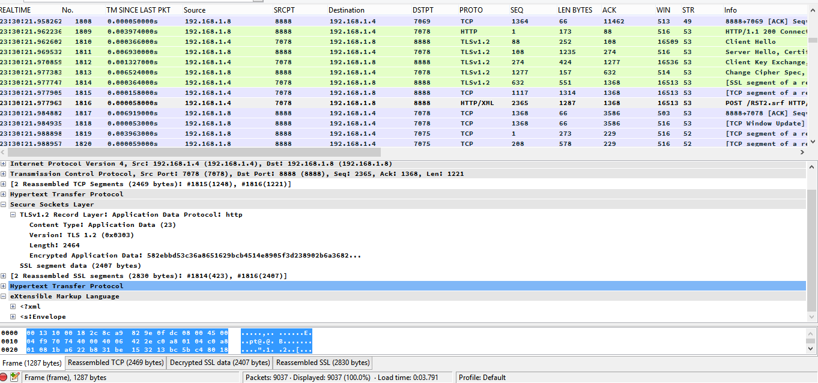818x383 pixels.
Task: Select packet number 1815
Action: point(403,92)
